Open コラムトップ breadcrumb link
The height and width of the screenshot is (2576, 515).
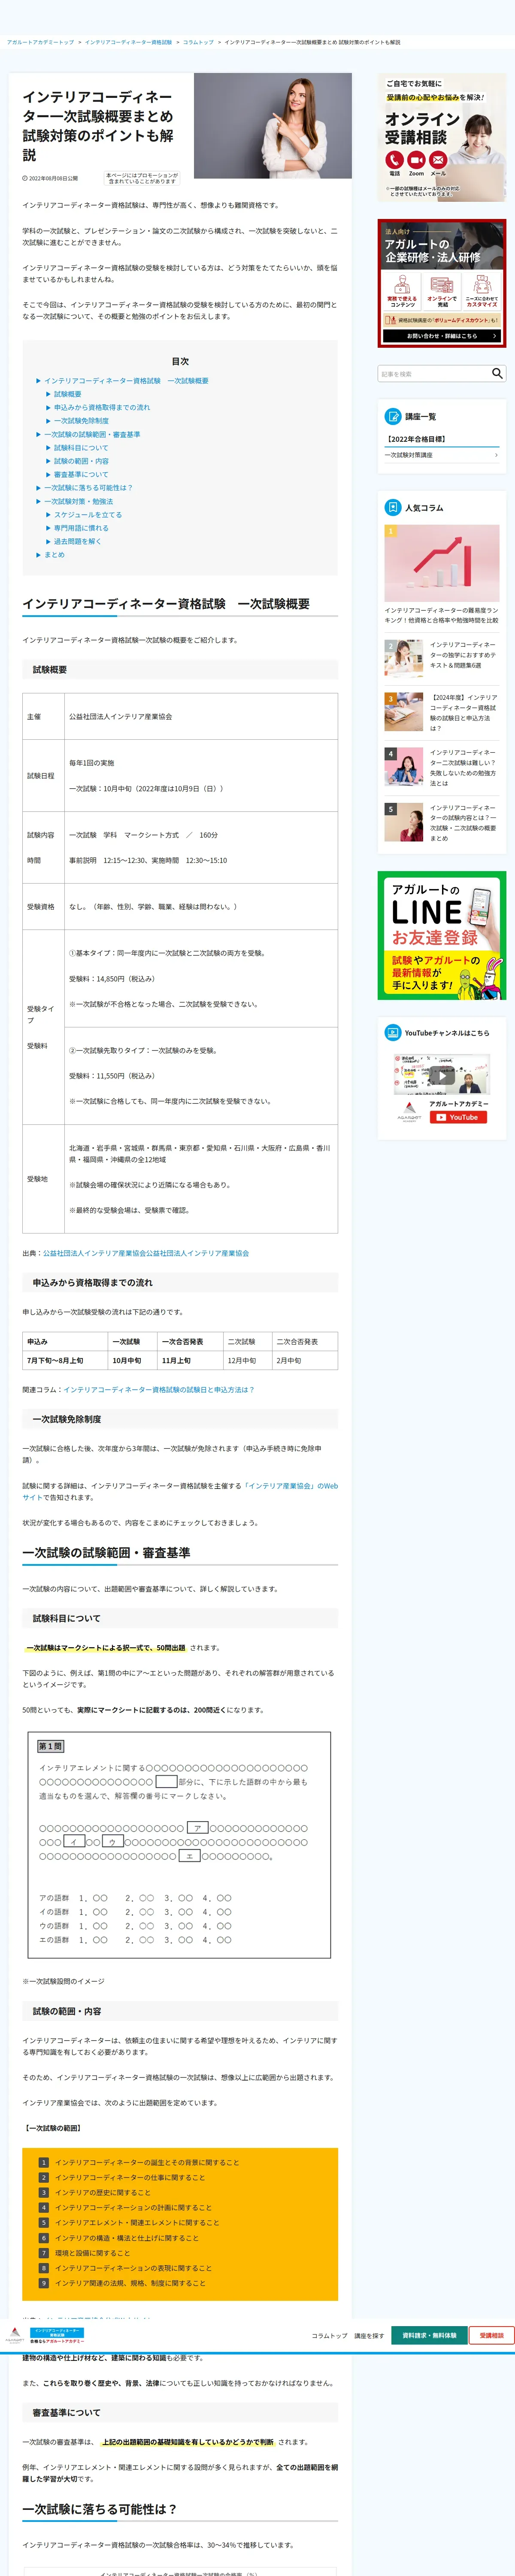pyautogui.click(x=198, y=42)
